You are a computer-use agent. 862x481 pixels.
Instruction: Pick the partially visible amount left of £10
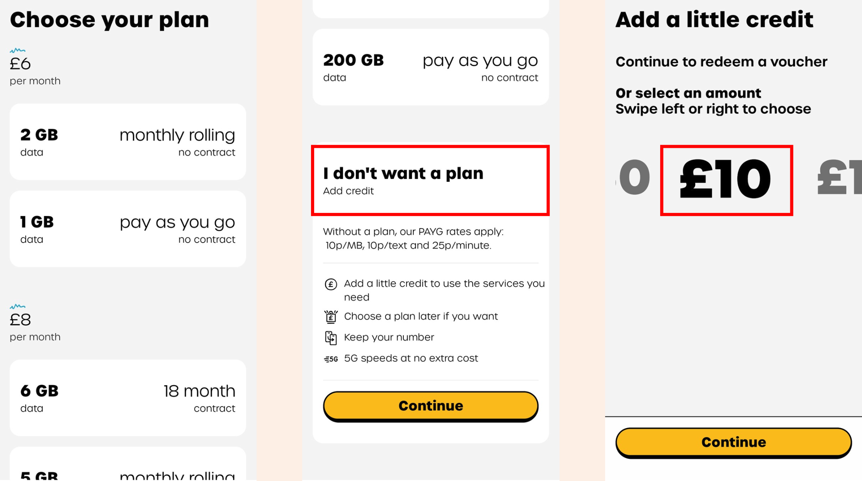[x=633, y=178]
